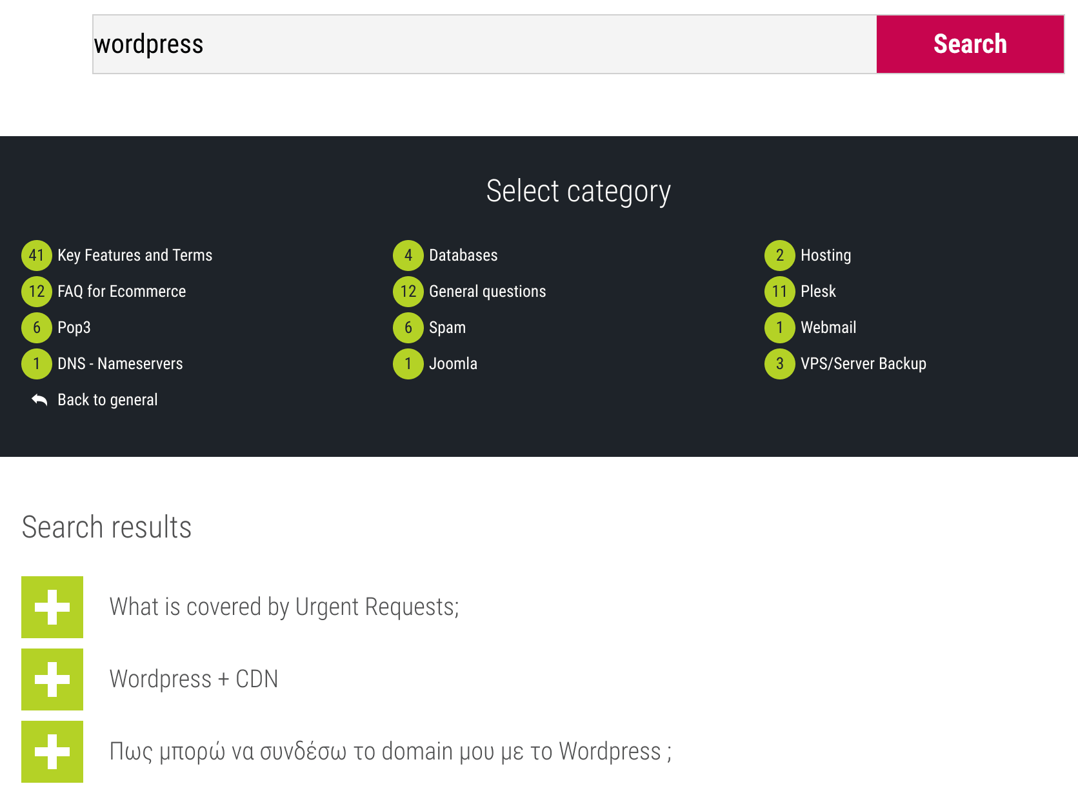Open the Wordpress + CDN result title
This screenshot has width=1078, height=795.
(x=194, y=679)
